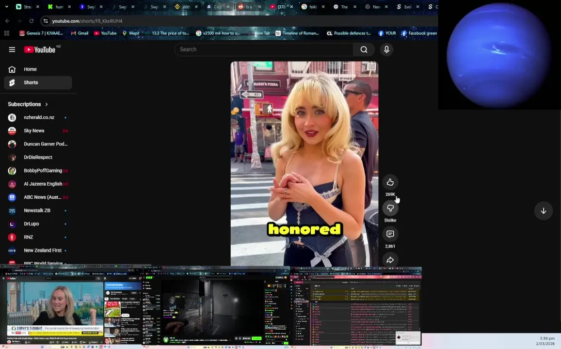Like the Short with thumbs up
The width and height of the screenshot is (561, 349).
pos(390,182)
